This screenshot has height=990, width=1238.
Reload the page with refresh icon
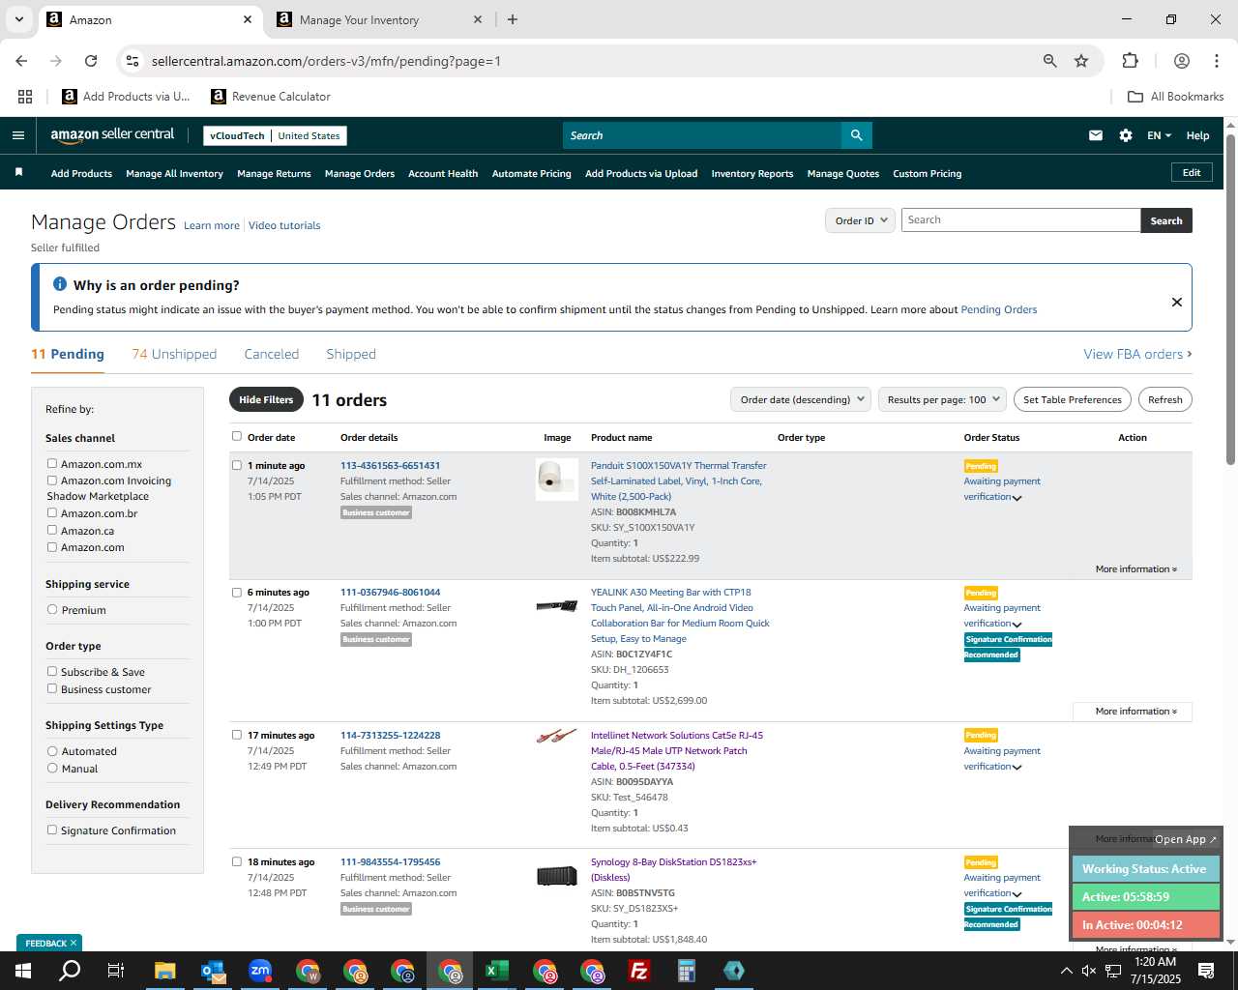click(91, 61)
